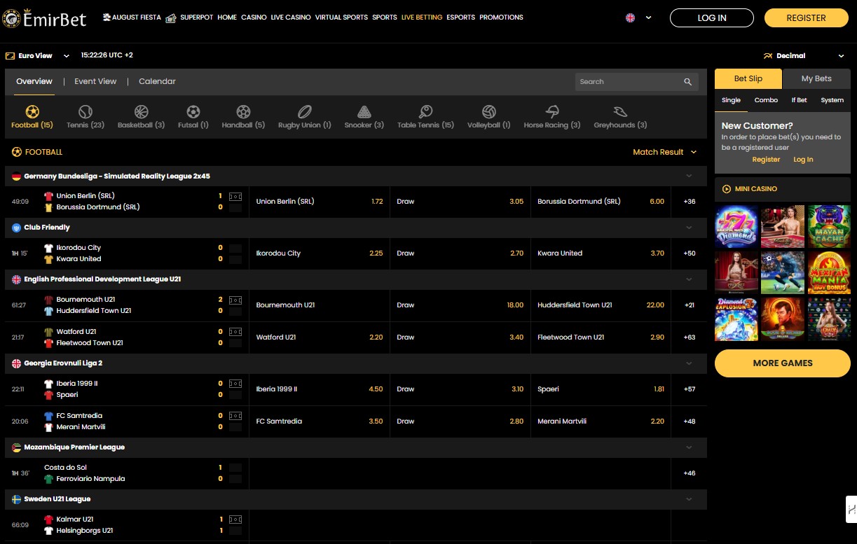The width and height of the screenshot is (857, 544).
Task: Collapse the English Professional Development League U21 section
Action: coord(689,279)
